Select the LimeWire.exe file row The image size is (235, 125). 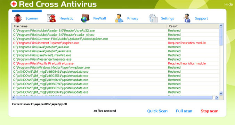click(115, 55)
